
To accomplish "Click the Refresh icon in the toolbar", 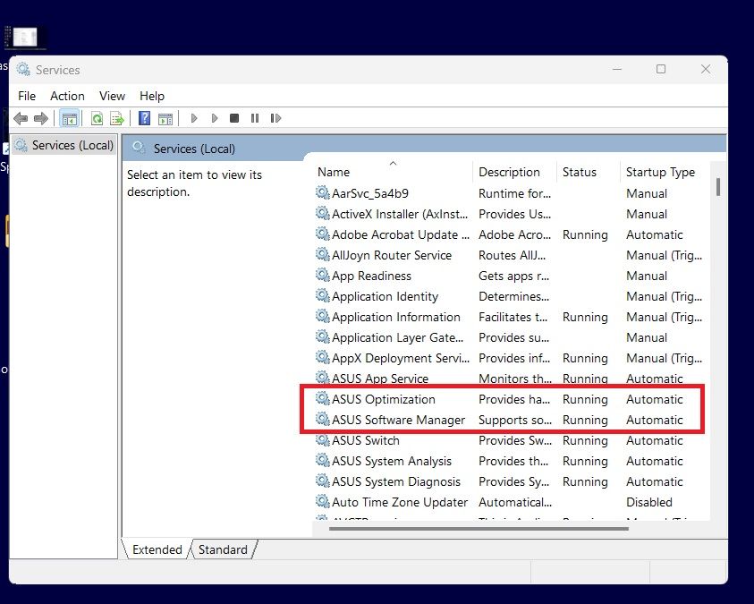I will 96,117.
